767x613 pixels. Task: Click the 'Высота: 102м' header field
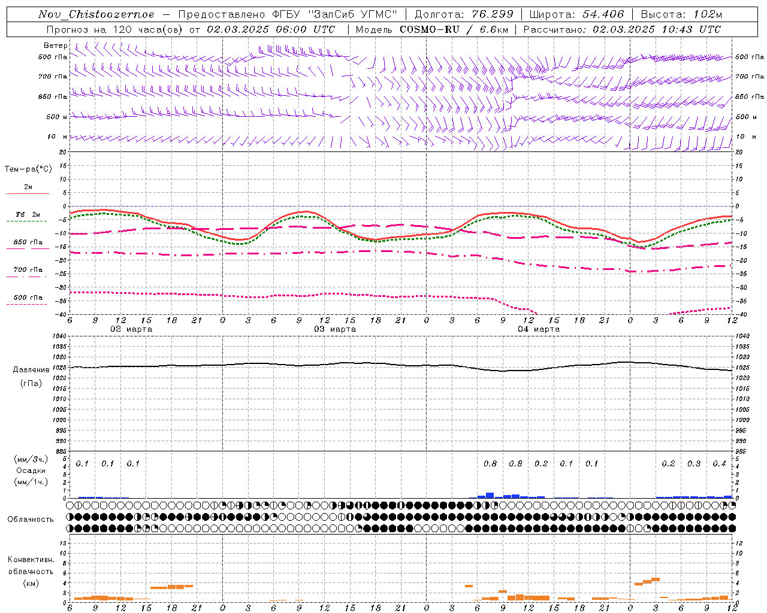click(681, 14)
